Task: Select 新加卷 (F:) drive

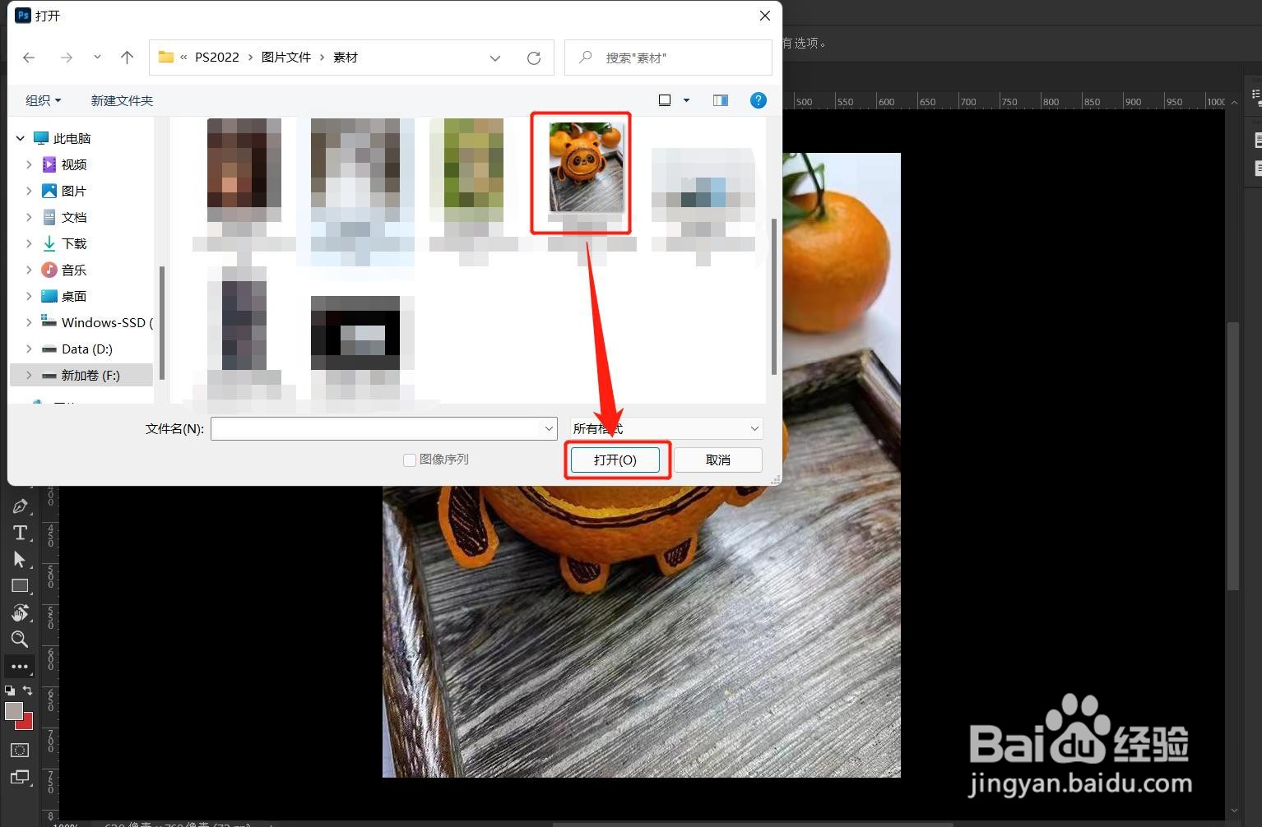Action: [81, 375]
